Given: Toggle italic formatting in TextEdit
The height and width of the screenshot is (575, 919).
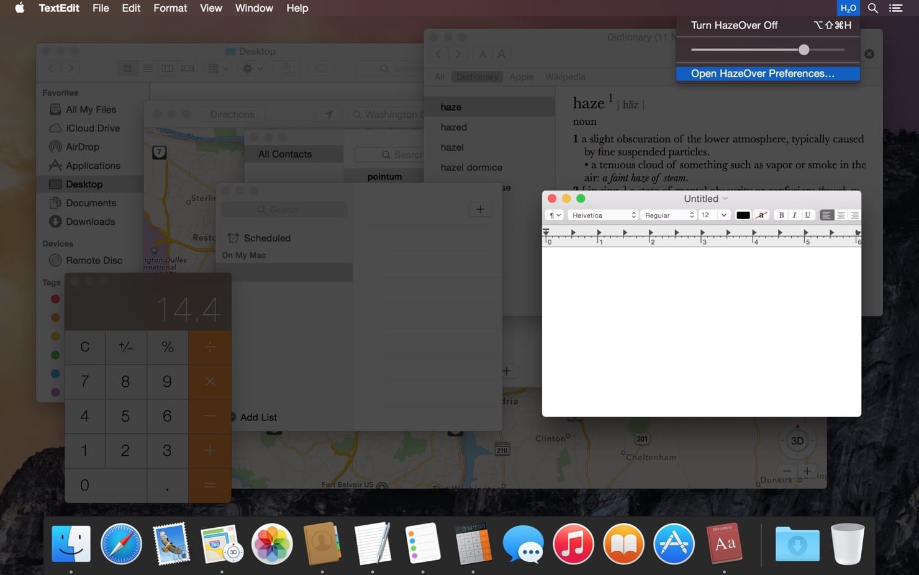Looking at the screenshot, I should pyautogui.click(x=794, y=215).
